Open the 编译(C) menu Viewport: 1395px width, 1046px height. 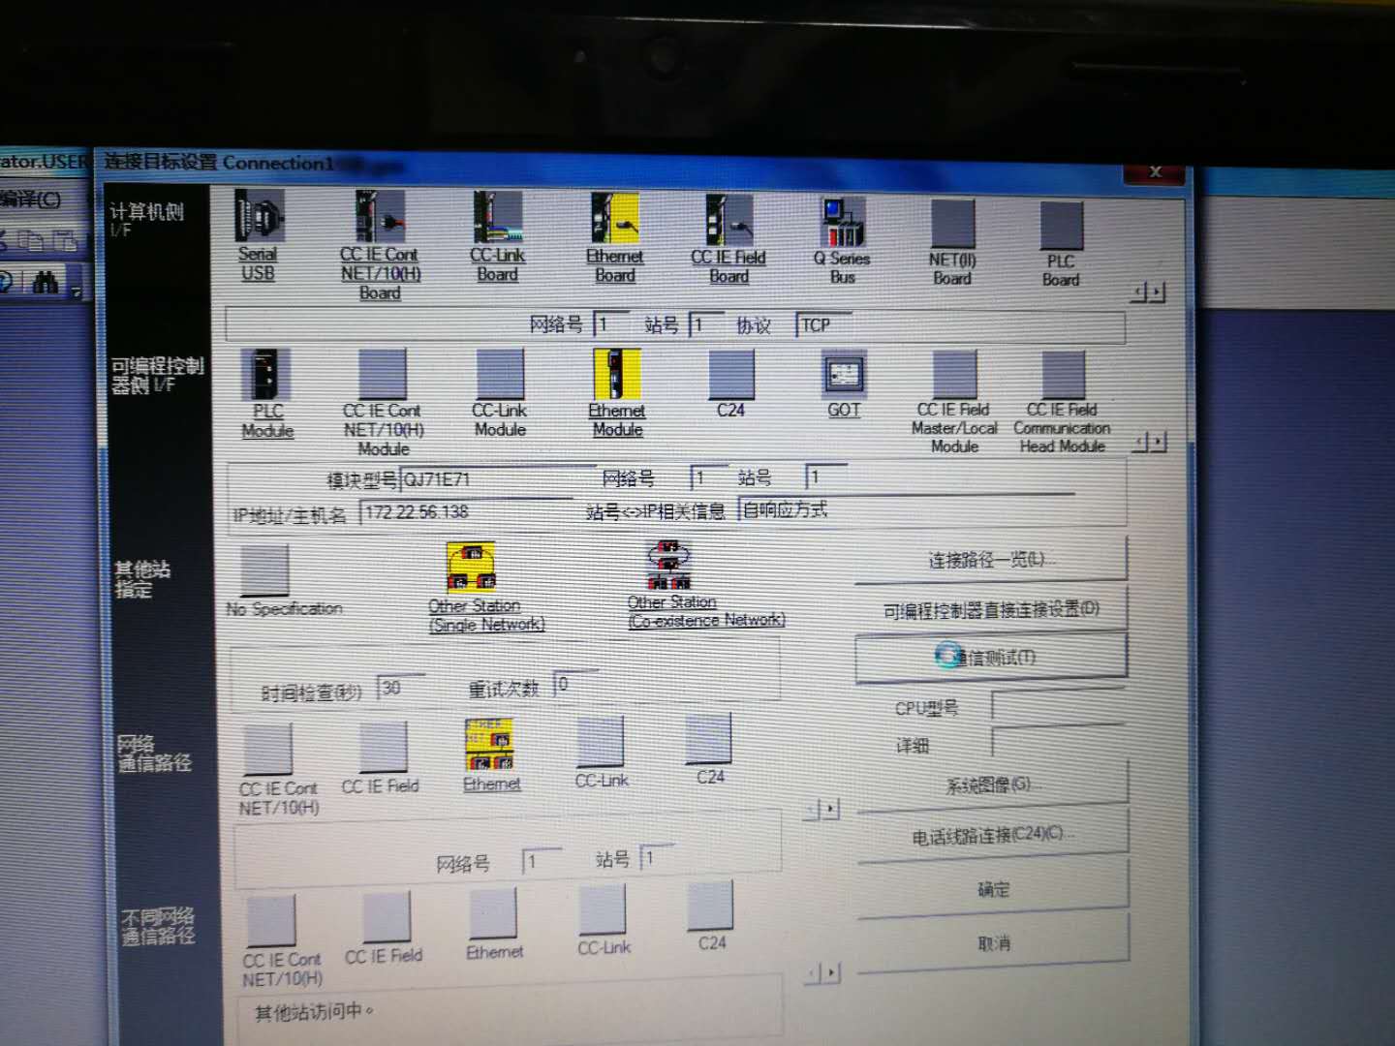point(31,200)
